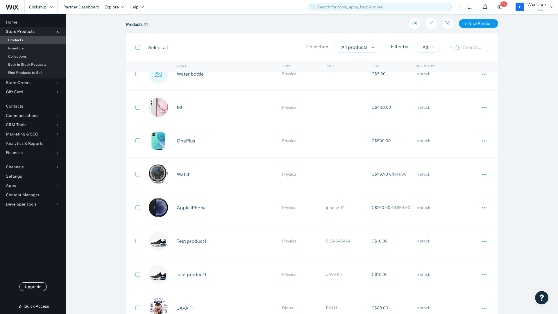558x314 pixels.
Task: Open the Water bottle product name
Action: [x=190, y=74]
